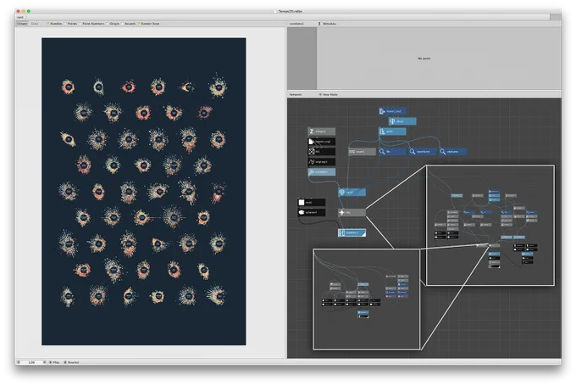
Task: Click the root breadcrumb in address bar
Action: click(x=20, y=17)
